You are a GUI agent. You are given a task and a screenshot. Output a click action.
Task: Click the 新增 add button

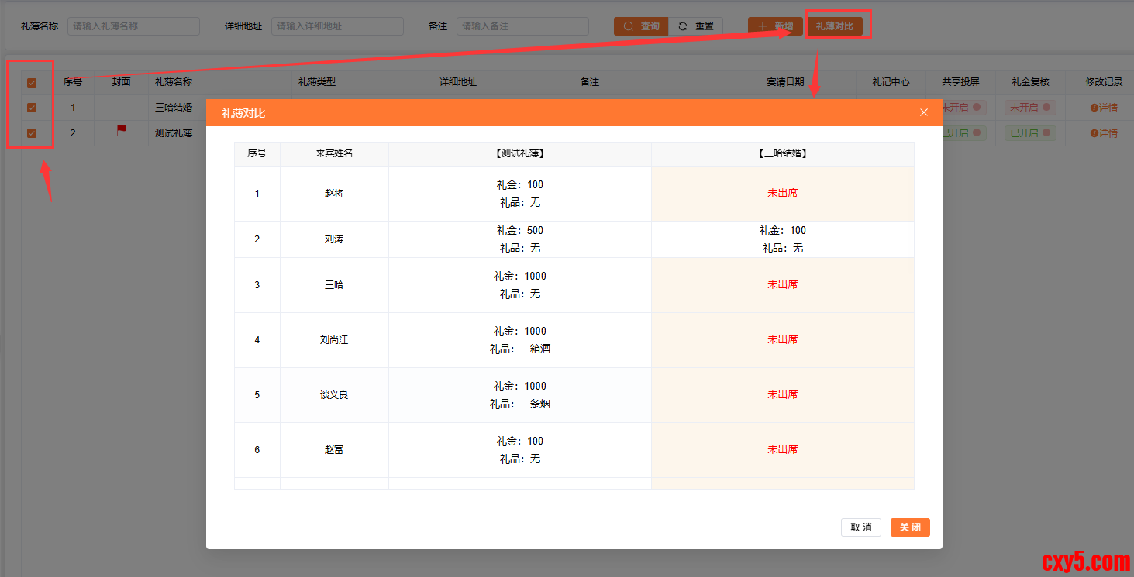pyautogui.click(x=775, y=26)
